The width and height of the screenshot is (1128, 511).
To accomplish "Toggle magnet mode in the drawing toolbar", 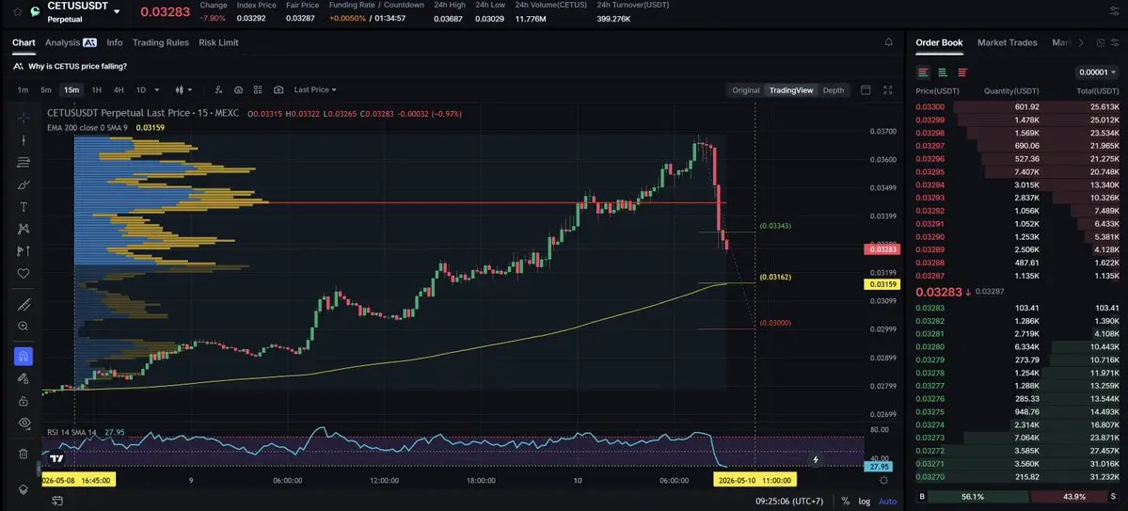I will (23, 357).
